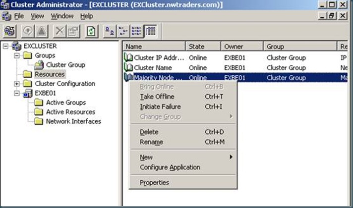Open the Change Group submenu arrow
This screenshot has height=208, width=353.
click(x=231, y=116)
